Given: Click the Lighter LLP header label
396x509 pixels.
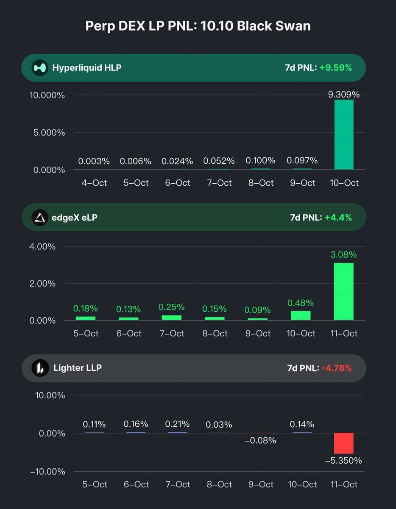Looking at the screenshot, I should click(78, 368).
